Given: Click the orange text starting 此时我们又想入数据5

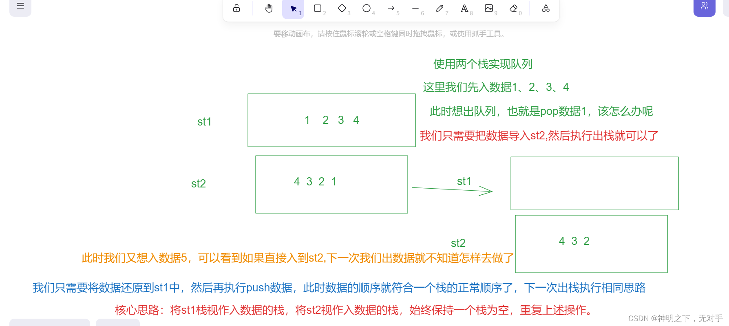Looking at the screenshot, I should (298, 258).
